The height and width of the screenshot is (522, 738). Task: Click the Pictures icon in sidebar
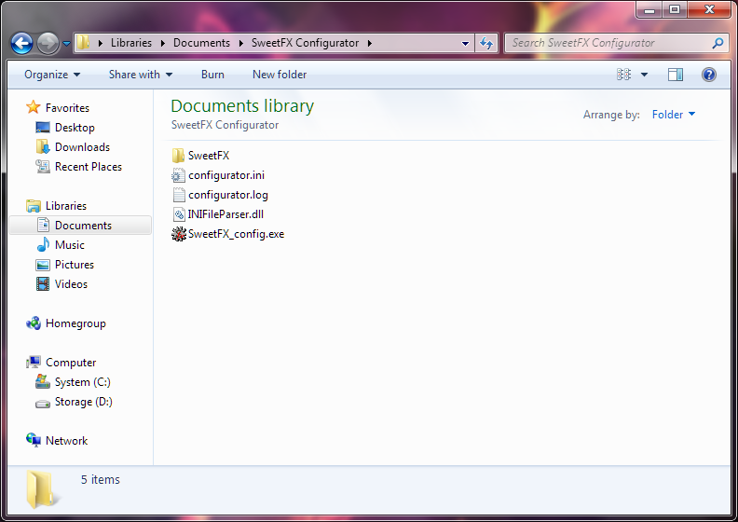43,265
